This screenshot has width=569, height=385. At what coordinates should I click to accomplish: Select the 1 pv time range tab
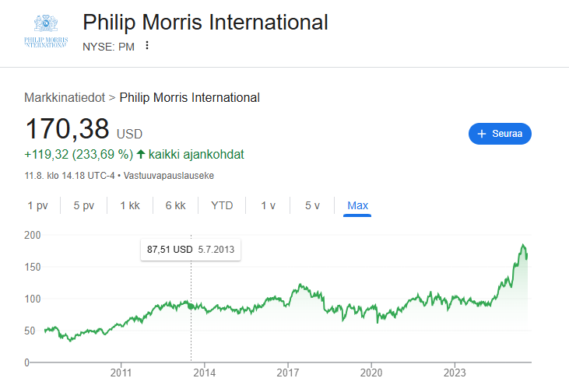(x=38, y=205)
